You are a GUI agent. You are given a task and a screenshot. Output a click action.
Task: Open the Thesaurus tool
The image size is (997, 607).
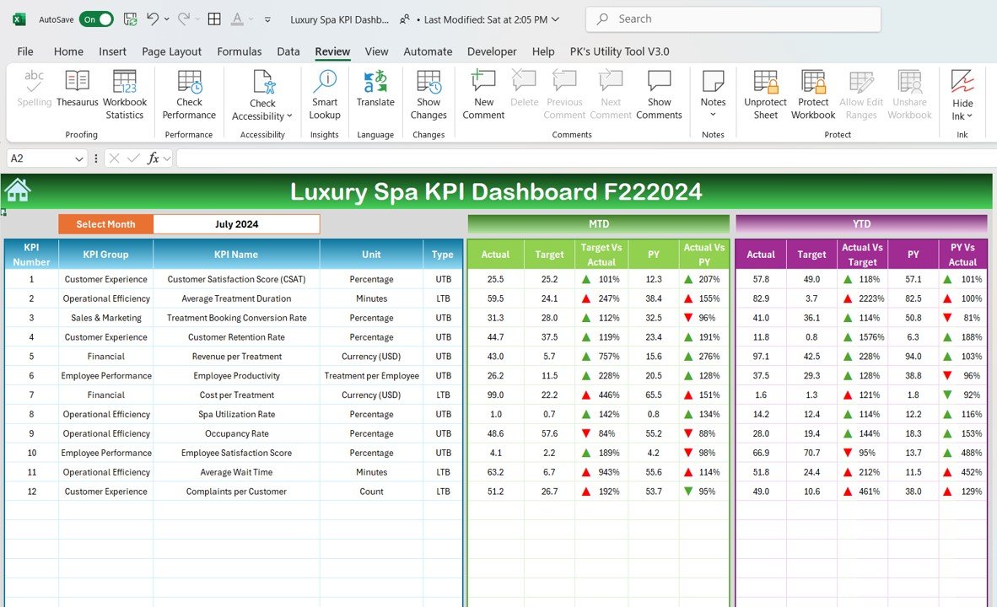click(77, 89)
